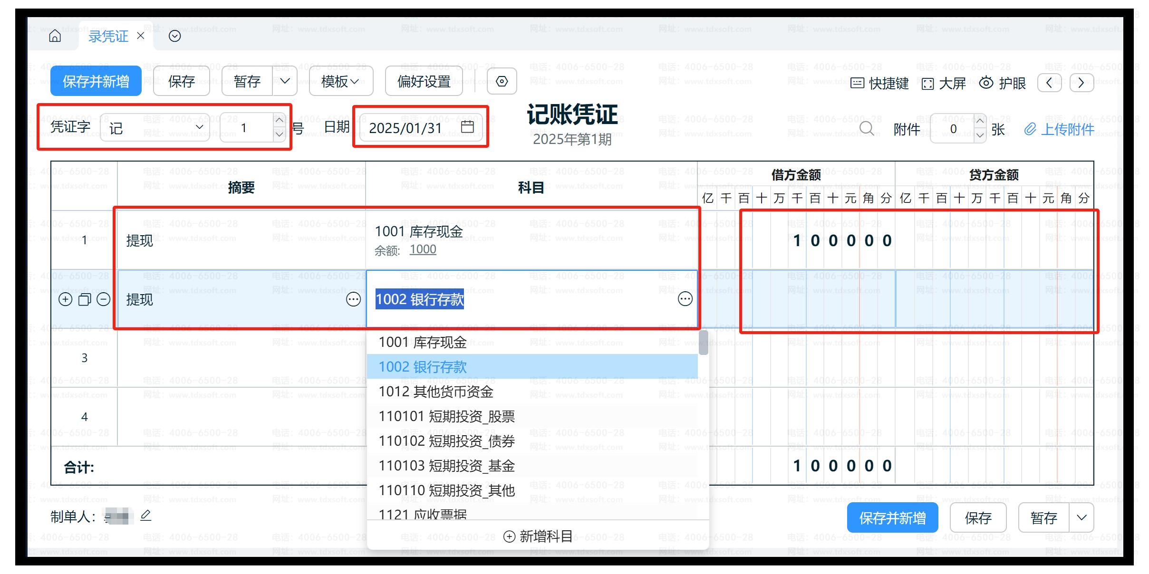Click the top 保存并新增 button

(96, 81)
